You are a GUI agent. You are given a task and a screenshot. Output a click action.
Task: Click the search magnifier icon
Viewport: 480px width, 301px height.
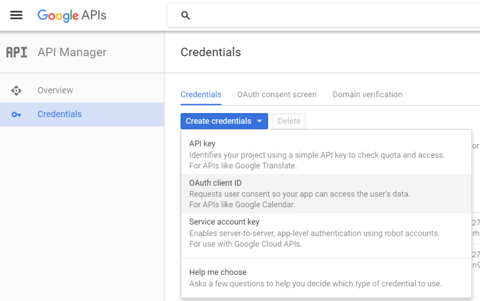click(x=185, y=15)
